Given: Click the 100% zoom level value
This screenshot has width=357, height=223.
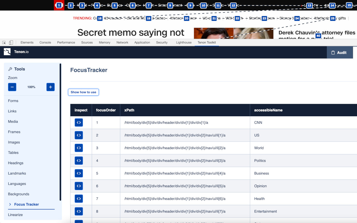Looking at the screenshot, I should (31, 87).
